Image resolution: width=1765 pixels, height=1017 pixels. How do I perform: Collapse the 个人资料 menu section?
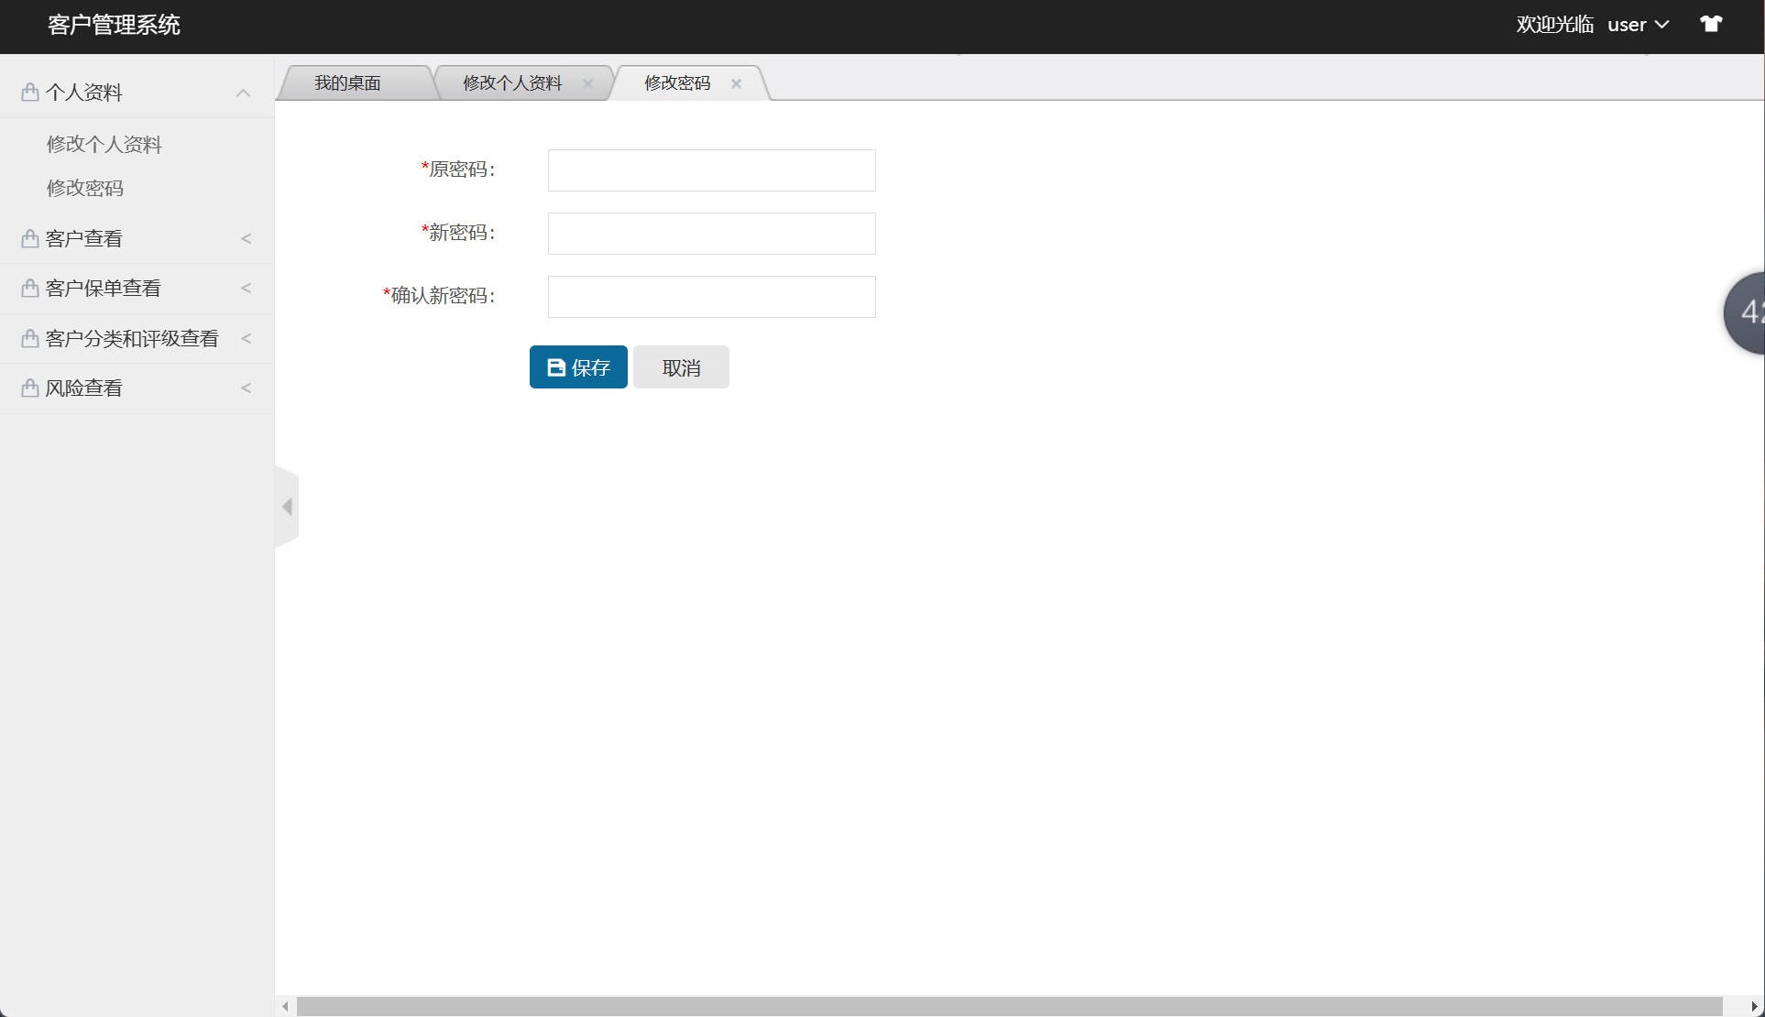(x=243, y=93)
